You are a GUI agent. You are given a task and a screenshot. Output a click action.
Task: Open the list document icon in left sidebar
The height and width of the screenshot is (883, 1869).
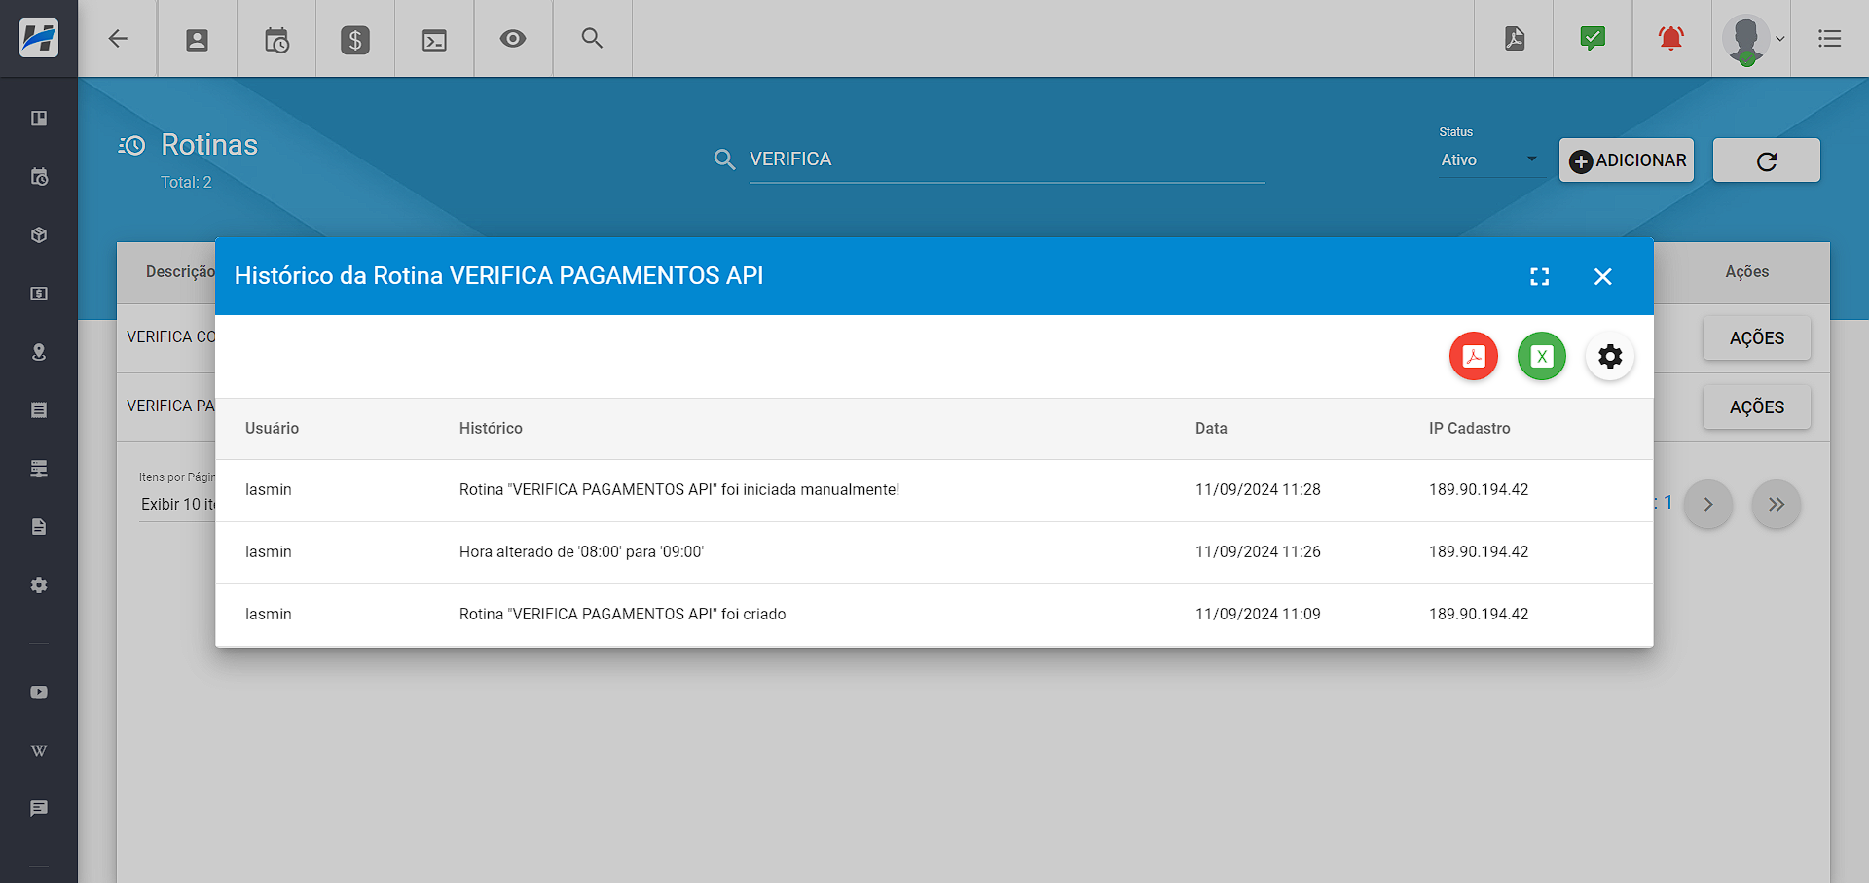[x=39, y=410]
